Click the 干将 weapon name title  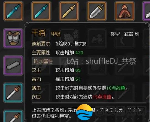click(x=39, y=33)
